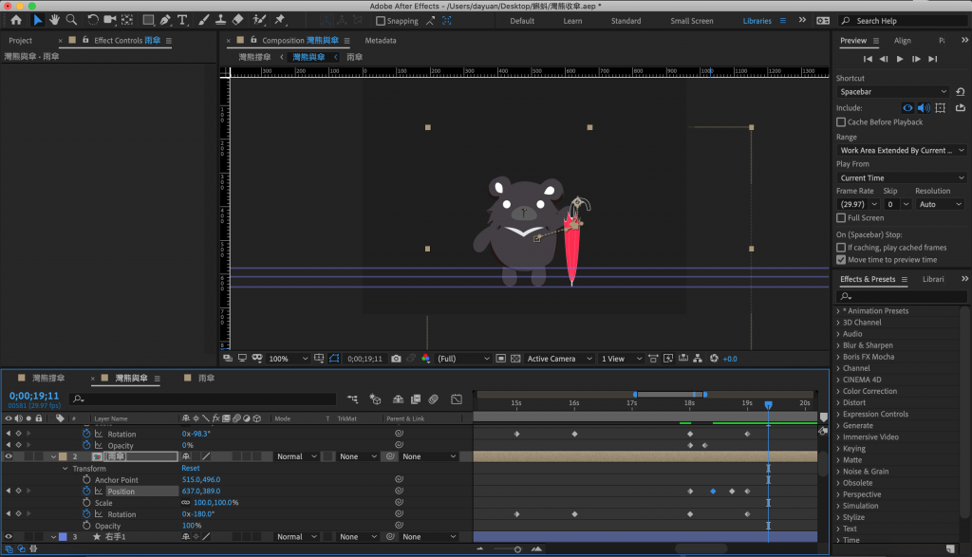Open the 1 View layout dropdown
Viewport: 972px width, 557px height.
click(622, 358)
